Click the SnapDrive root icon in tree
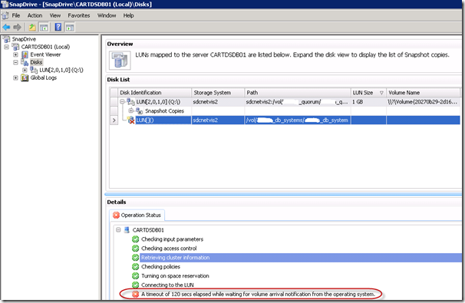This screenshot has height=303, width=465. coord(7,39)
